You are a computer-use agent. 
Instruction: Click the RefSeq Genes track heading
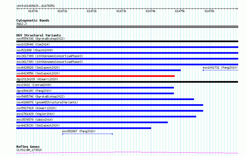28,147
